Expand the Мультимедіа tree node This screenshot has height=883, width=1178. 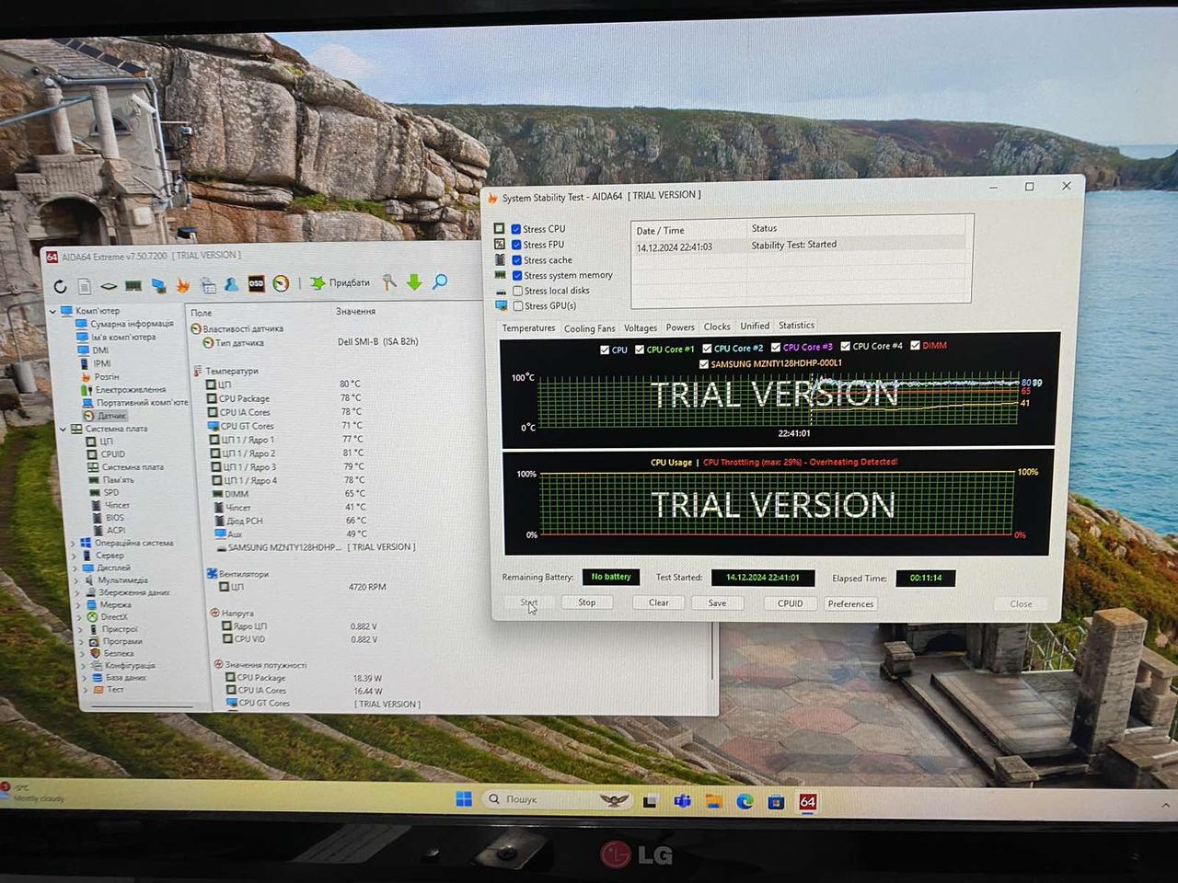(x=76, y=580)
